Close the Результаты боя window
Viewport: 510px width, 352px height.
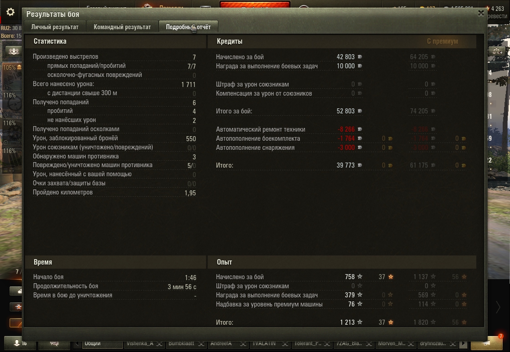(x=481, y=13)
